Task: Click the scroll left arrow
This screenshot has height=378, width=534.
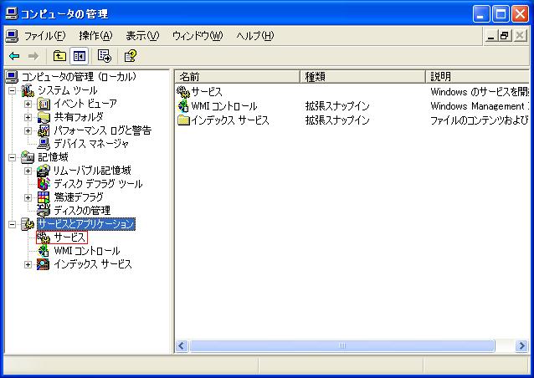Action: pos(182,346)
